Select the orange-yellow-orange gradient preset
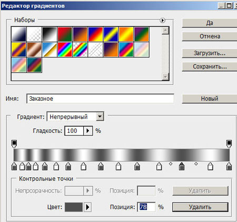This screenshot has height=222, width=237. coord(126,34)
